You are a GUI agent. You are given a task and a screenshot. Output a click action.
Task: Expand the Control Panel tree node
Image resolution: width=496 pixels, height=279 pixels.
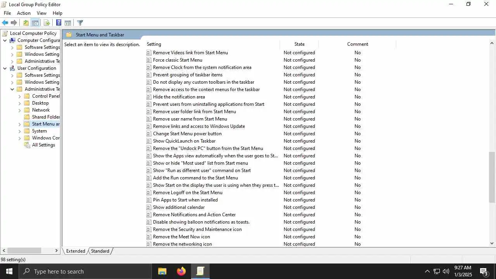(x=19, y=96)
